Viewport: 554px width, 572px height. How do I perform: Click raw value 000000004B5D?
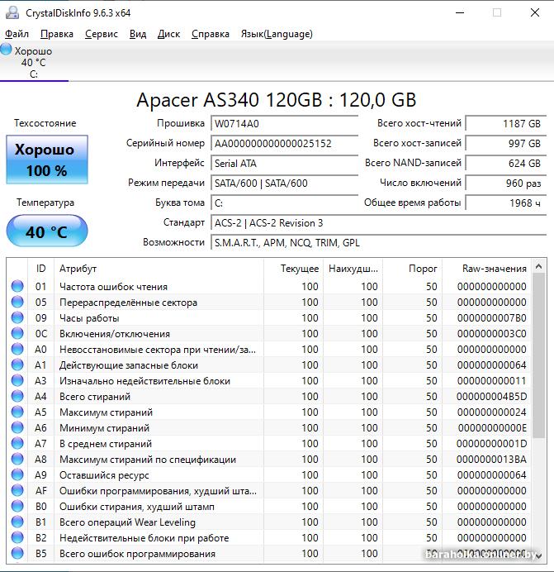[x=492, y=397]
